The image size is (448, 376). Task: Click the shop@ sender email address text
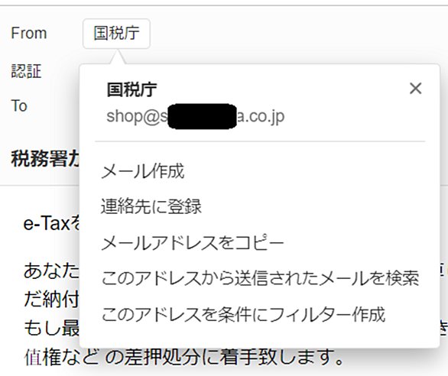point(195,117)
